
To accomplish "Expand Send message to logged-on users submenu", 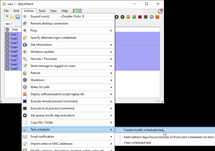I will pyautogui.click(x=68, y=66).
